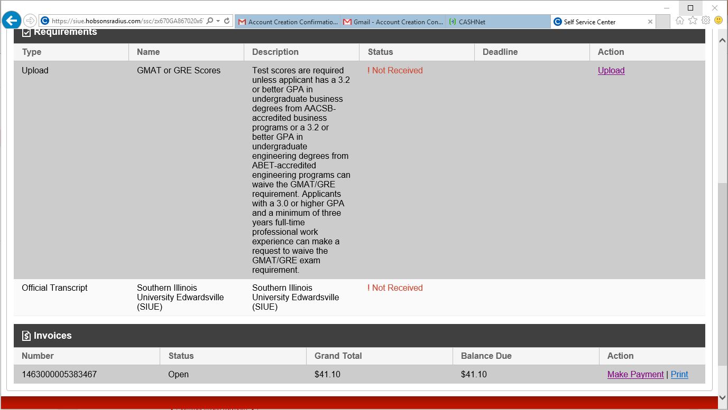Open a new blank tab
This screenshot has width=728, height=410.
tap(663, 22)
